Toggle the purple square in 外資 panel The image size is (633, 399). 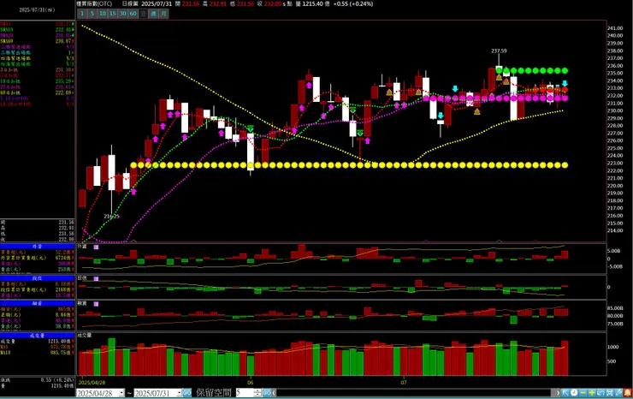pyautogui.click(x=96, y=247)
